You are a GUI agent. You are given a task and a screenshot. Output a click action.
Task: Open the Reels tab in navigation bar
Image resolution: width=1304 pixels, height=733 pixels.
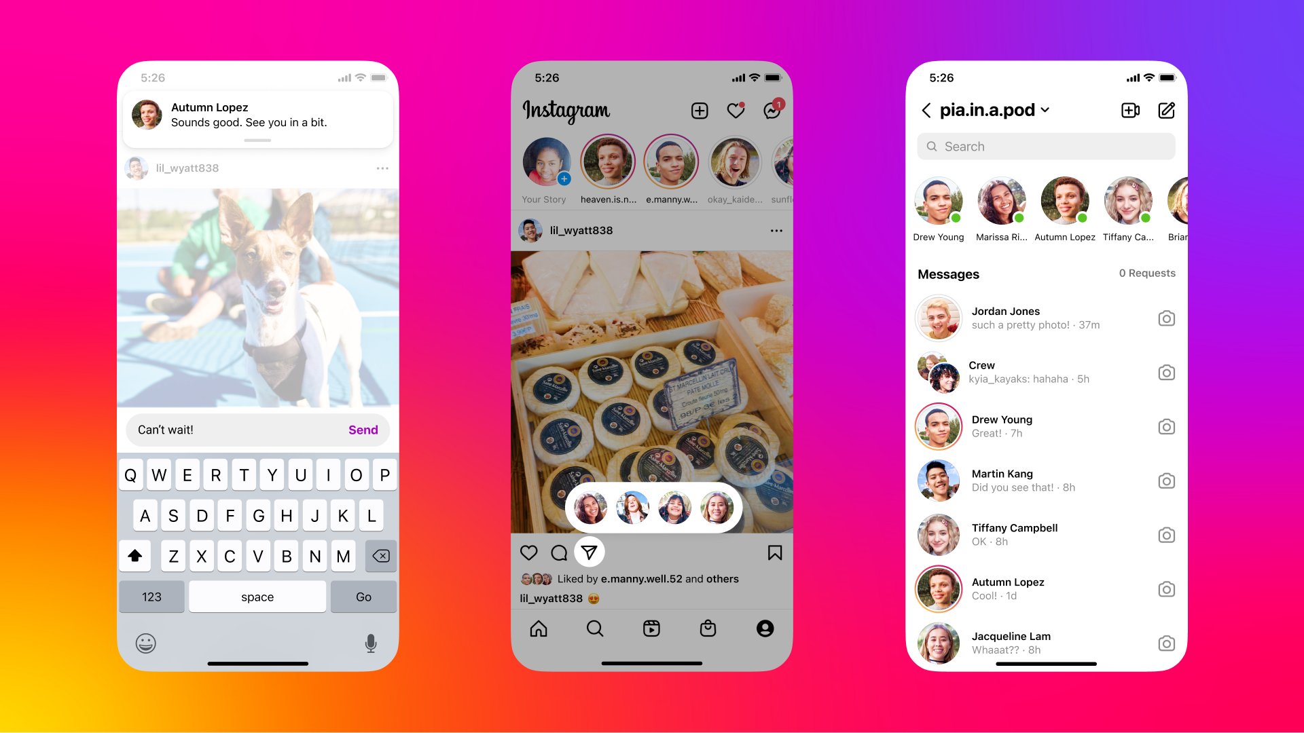tap(651, 628)
